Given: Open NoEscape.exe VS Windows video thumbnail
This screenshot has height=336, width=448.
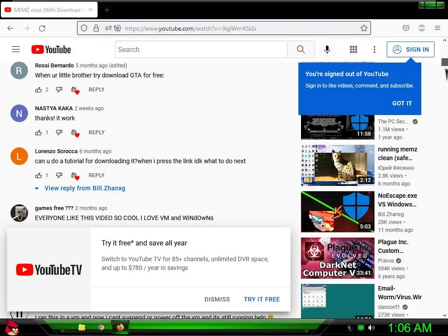Looking at the screenshot, I should 337,212.
